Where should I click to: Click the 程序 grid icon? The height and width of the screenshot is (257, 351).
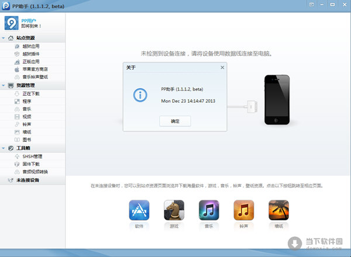[17, 102]
